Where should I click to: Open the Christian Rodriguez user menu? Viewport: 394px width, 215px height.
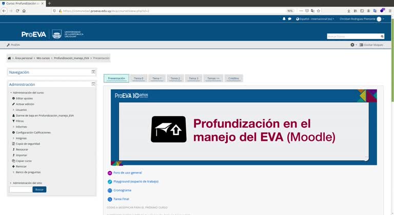tap(362, 19)
